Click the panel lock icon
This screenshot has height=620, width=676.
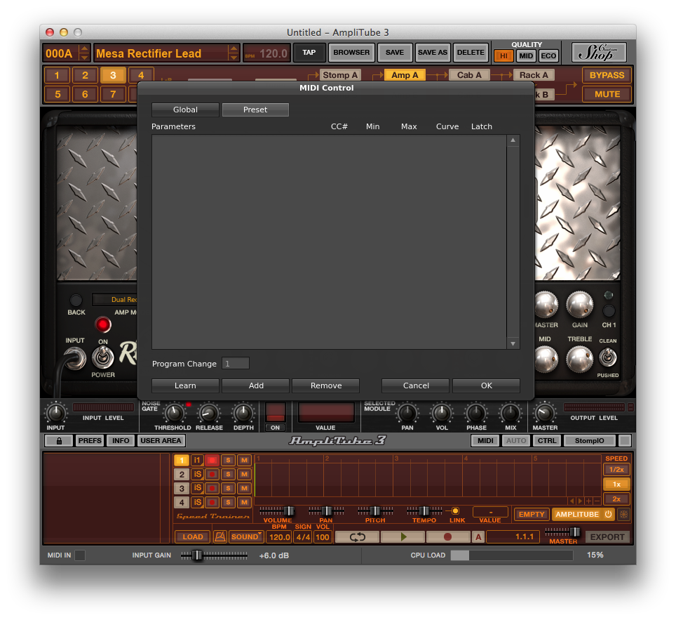click(x=59, y=440)
